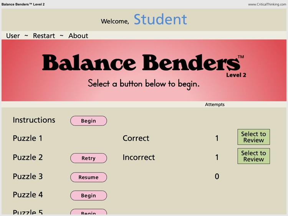Click the Incorrect status for Puzzle 2

139,157
